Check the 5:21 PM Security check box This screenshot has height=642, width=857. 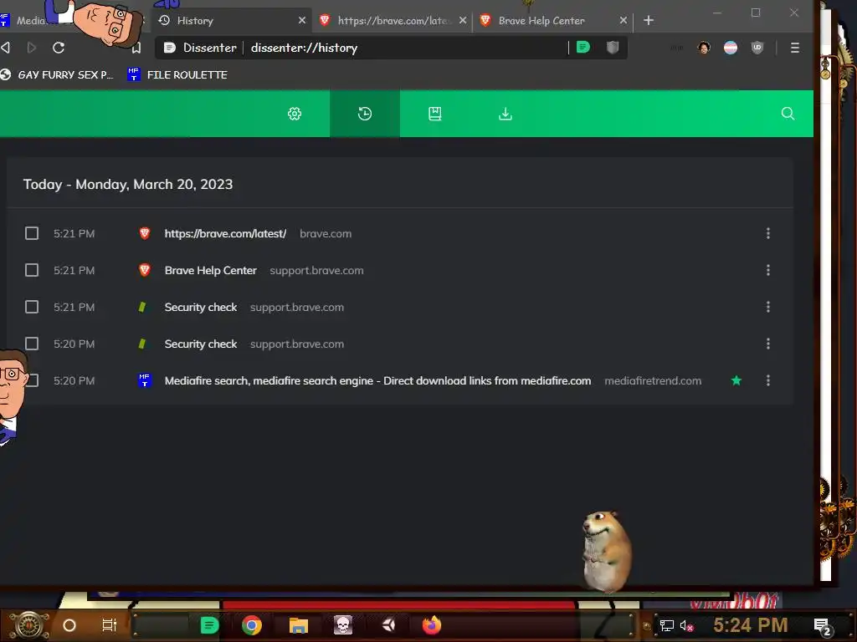pyautogui.click(x=32, y=307)
